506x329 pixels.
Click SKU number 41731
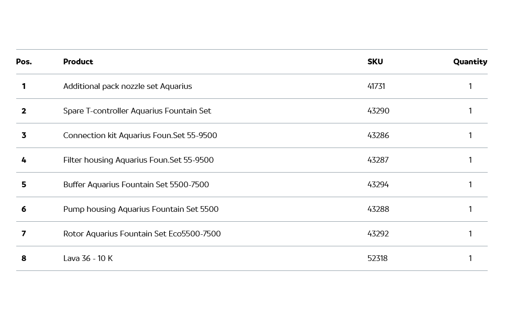[376, 86]
